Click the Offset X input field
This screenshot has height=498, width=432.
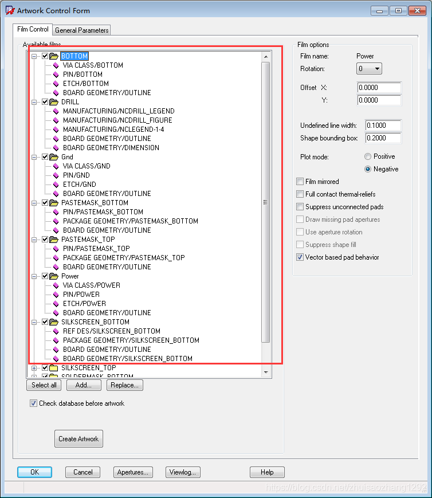tap(379, 88)
